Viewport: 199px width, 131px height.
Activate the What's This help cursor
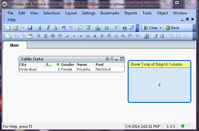point(131,27)
